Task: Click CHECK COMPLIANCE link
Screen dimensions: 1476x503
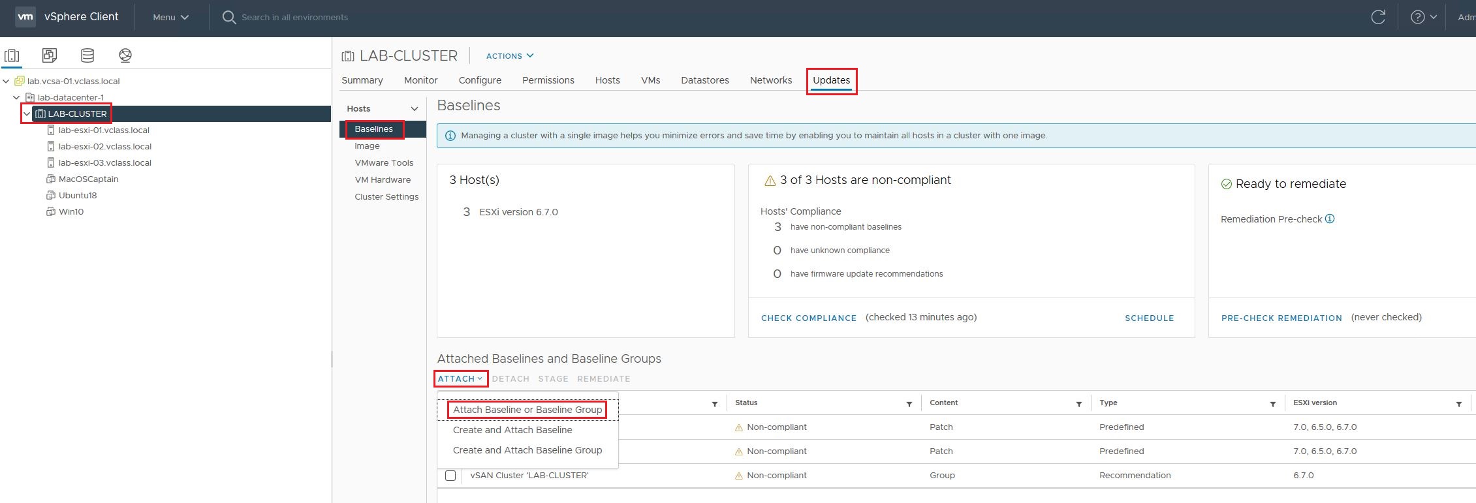Action: pyautogui.click(x=808, y=318)
